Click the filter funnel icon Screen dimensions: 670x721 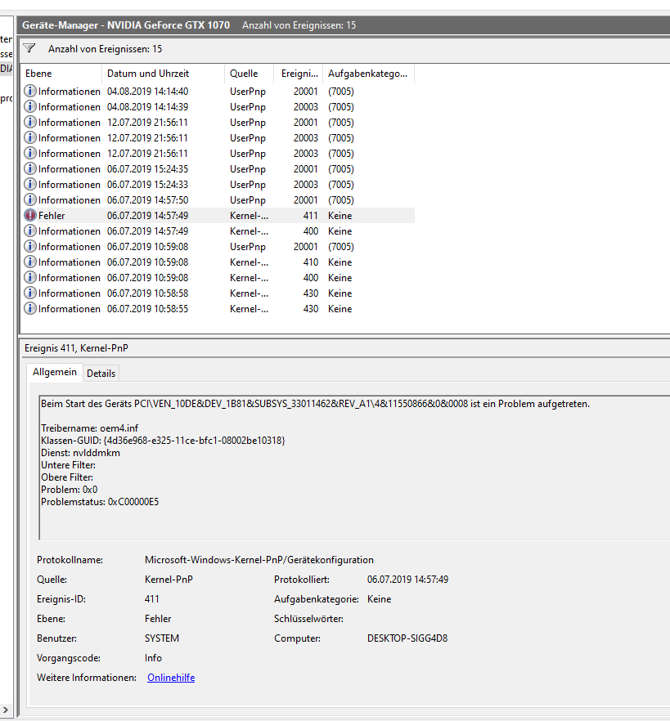(29, 48)
